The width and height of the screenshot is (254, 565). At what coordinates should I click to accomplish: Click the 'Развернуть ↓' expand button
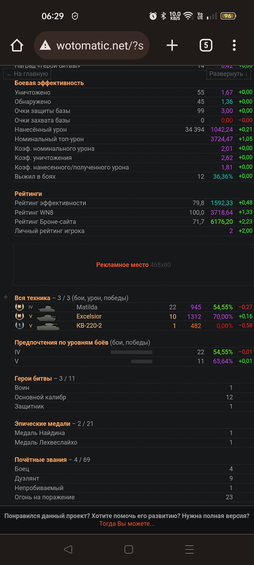(228, 74)
